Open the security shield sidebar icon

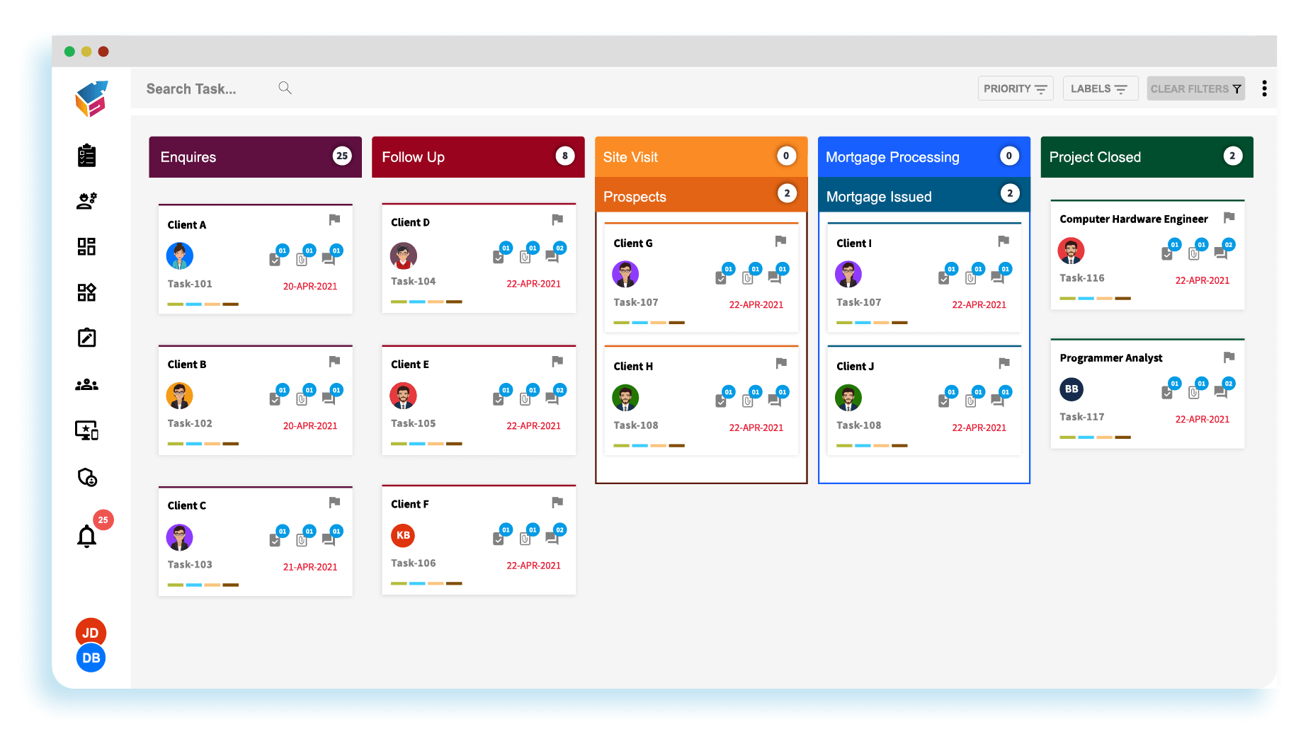point(87,477)
